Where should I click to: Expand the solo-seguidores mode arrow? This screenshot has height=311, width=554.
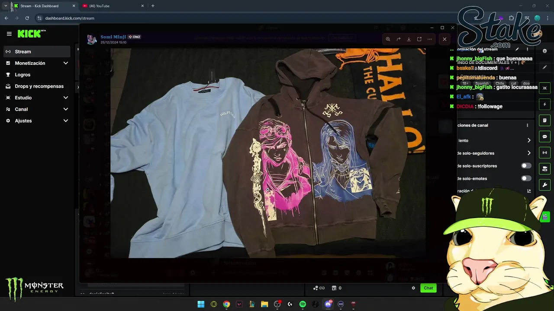click(529, 153)
